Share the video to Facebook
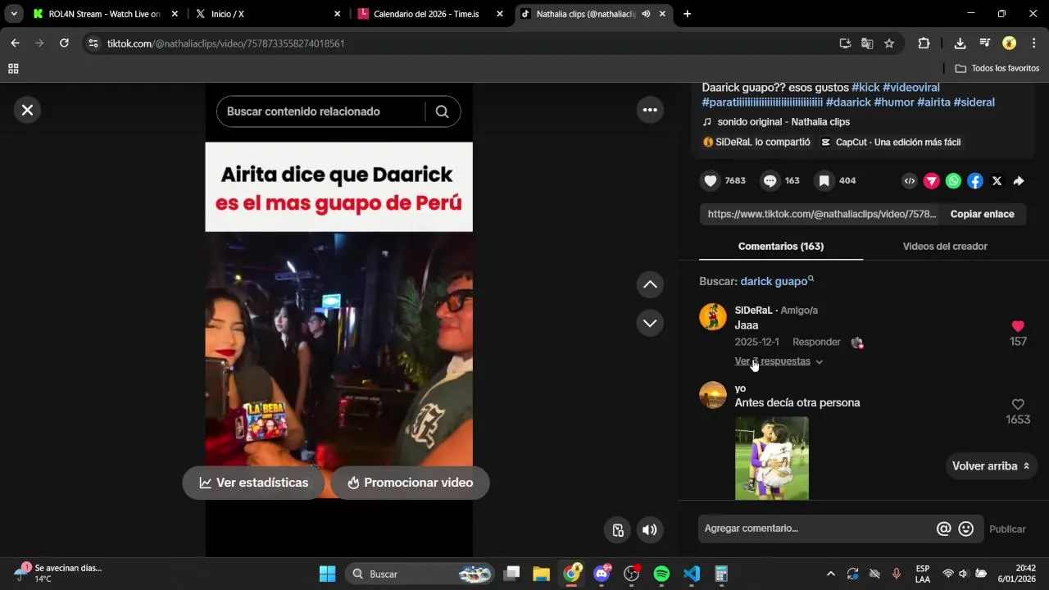 click(x=975, y=181)
